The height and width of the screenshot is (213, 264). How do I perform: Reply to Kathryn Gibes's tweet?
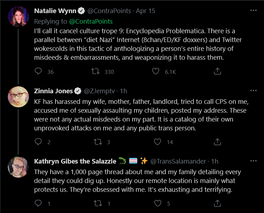pos(38,203)
